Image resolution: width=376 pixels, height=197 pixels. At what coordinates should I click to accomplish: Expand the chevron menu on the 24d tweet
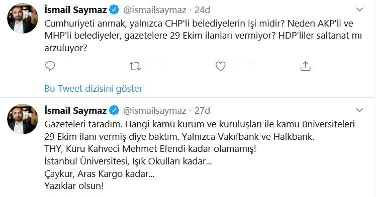click(359, 10)
